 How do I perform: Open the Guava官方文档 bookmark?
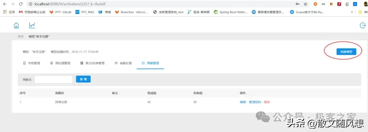coord(307,12)
